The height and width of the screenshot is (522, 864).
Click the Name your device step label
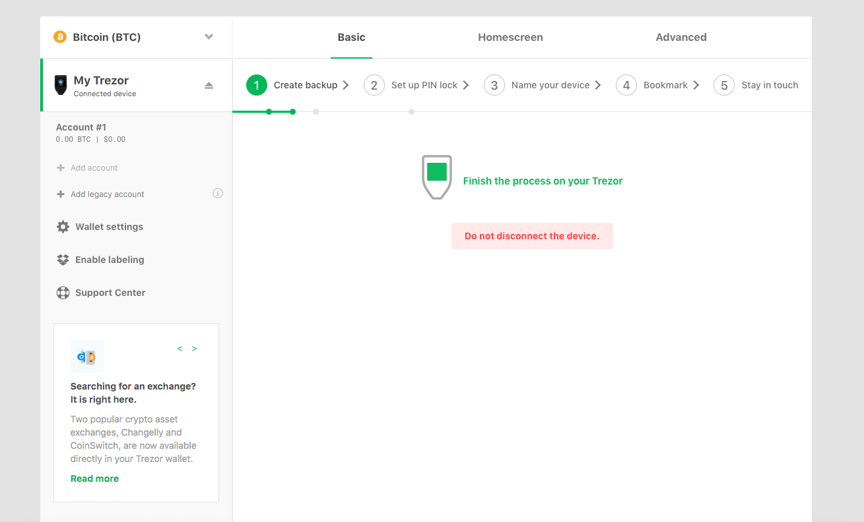click(x=550, y=85)
